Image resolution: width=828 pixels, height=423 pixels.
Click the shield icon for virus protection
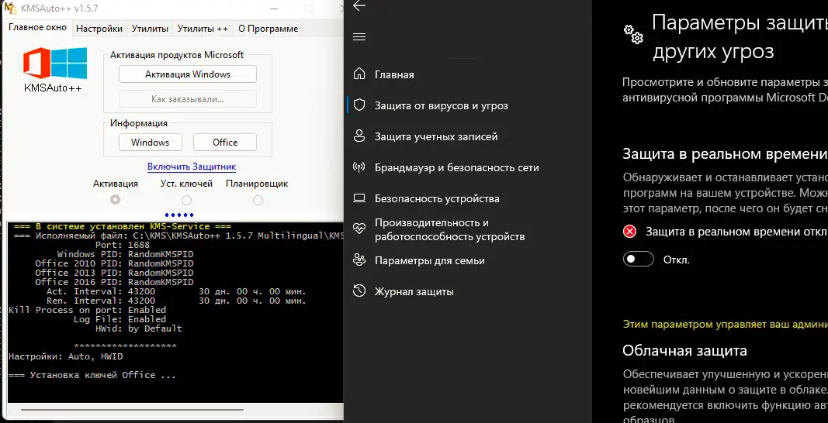tap(359, 105)
